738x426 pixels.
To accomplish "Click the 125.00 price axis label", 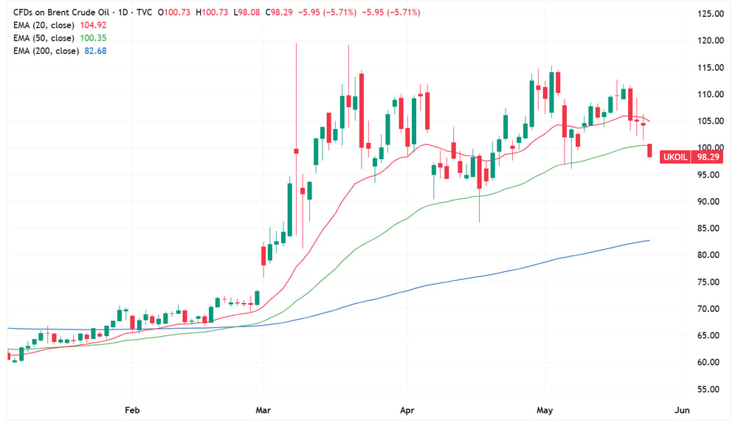I will coord(711,14).
